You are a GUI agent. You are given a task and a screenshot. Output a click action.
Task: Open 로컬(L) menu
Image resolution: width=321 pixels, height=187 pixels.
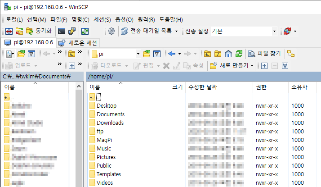coord(14,20)
